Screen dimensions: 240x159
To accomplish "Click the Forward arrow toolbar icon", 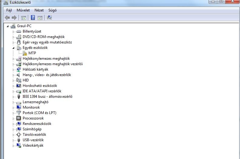I will coord(14,18).
